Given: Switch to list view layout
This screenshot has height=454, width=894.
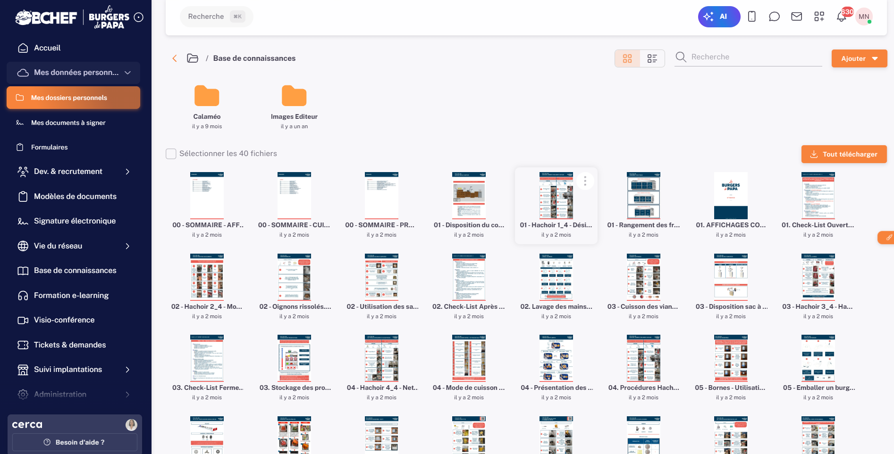Looking at the screenshot, I should (x=652, y=58).
